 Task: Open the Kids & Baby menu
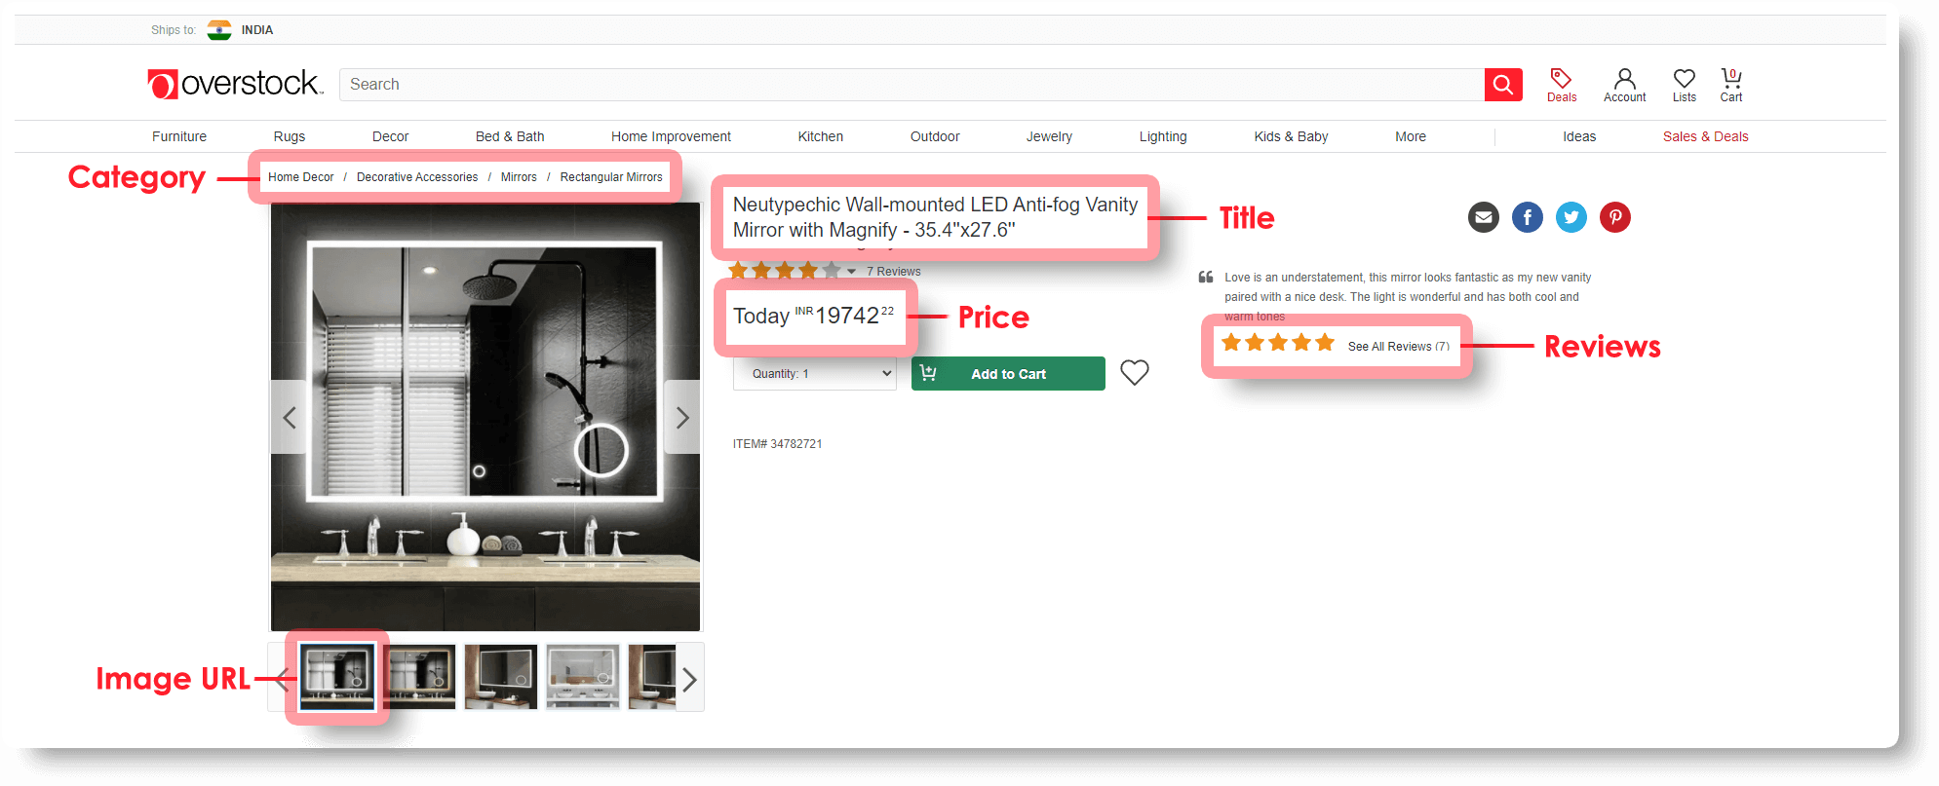click(1291, 136)
